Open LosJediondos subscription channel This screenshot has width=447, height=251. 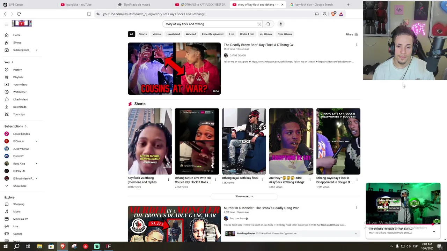pyautogui.click(x=21, y=134)
